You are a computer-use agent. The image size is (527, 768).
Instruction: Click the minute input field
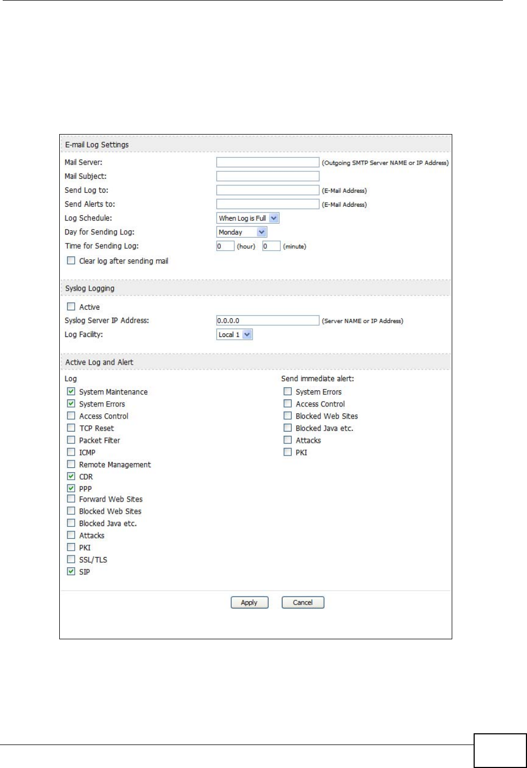(271, 246)
